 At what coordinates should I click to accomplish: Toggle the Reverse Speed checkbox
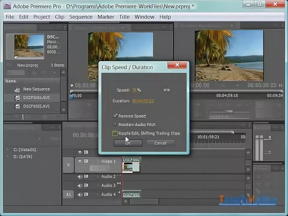click(x=115, y=116)
